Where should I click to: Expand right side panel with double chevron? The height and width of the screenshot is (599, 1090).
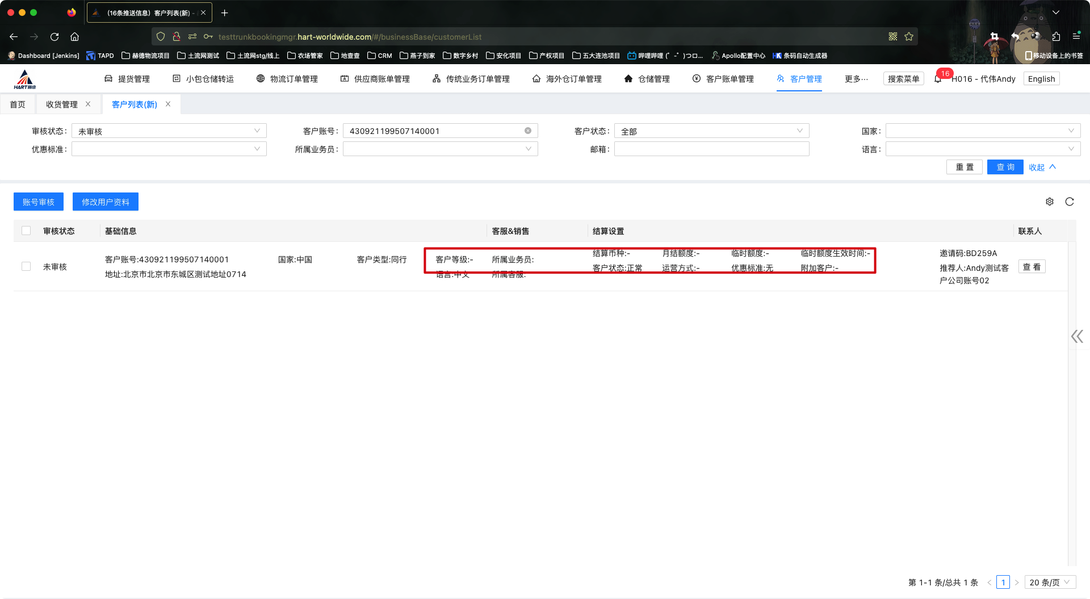1077,337
